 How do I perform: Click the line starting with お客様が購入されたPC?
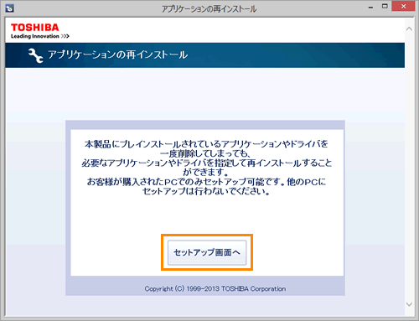(206, 182)
